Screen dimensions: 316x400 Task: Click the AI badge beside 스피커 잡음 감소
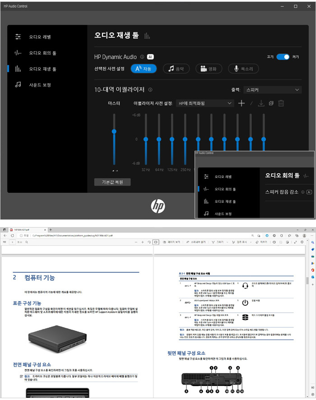309,192
